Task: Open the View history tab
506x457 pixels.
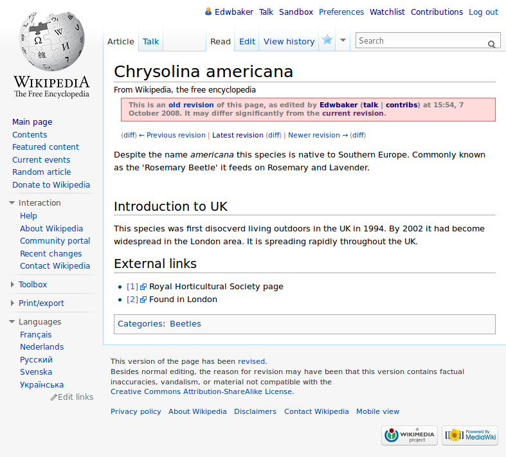Action: point(289,41)
